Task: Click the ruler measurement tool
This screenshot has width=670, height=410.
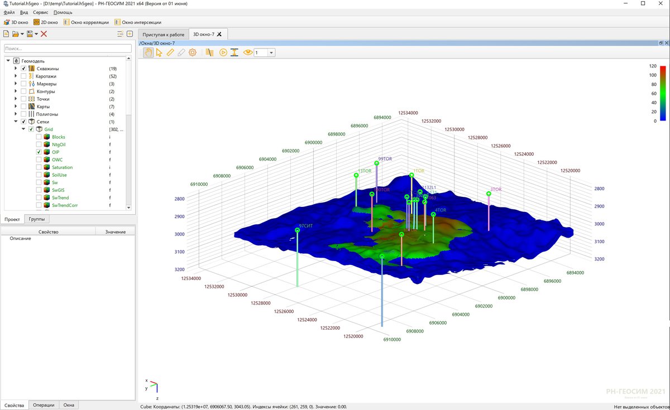Action: pos(170,52)
